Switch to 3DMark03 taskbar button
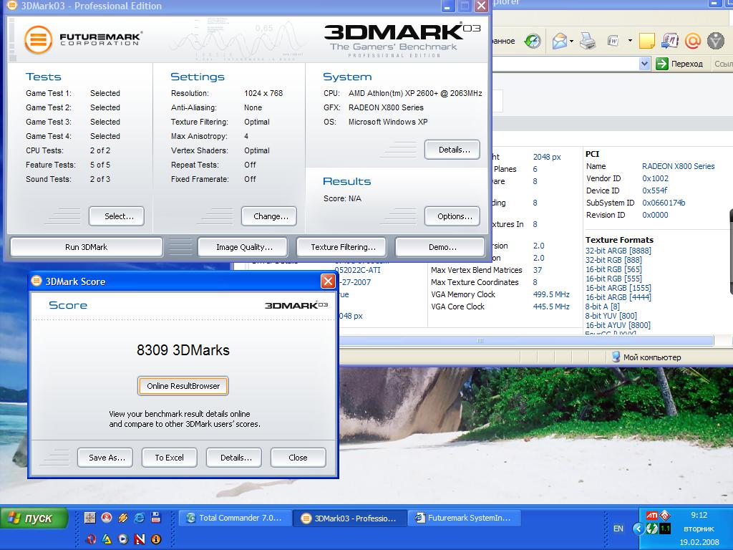The width and height of the screenshot is (733, 550). (x=349, y=518)
